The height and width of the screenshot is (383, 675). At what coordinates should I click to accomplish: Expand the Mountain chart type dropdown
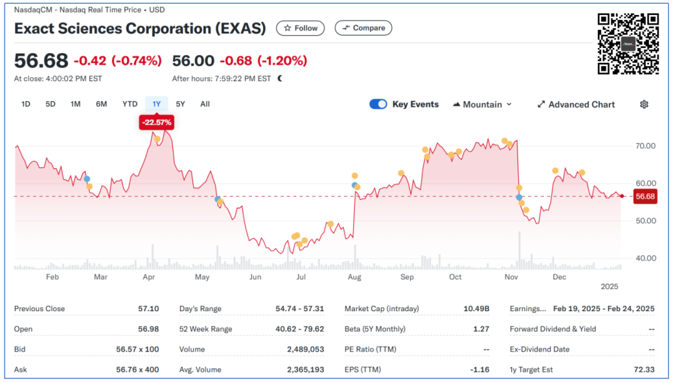point(509,104)
